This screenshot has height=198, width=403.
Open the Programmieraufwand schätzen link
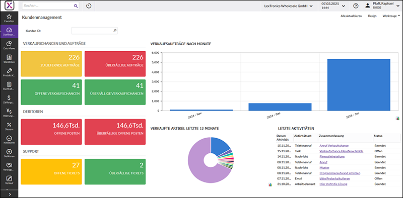coord(340,173)
